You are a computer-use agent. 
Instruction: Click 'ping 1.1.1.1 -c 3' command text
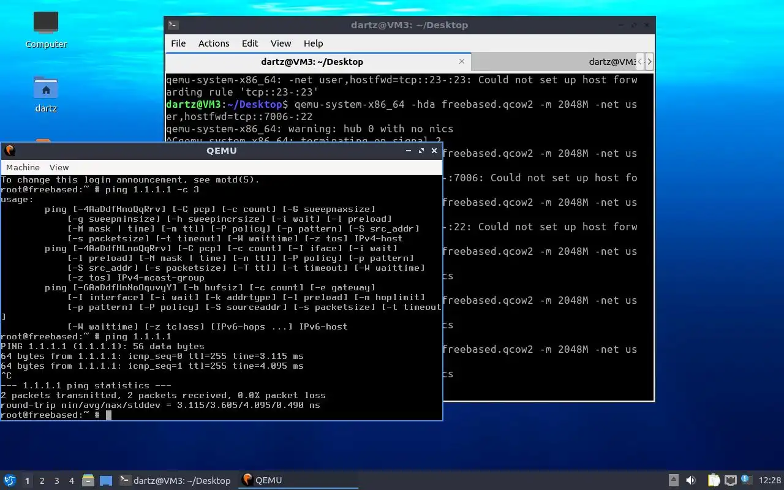coord(152,190)
